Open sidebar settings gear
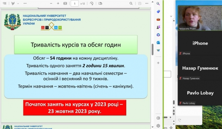222x129 pixels. 158,126
